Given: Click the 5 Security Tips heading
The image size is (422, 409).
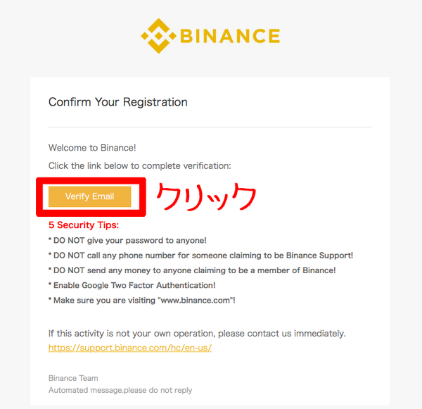Looking at the screenshot, I should click(x=84, y=225).
